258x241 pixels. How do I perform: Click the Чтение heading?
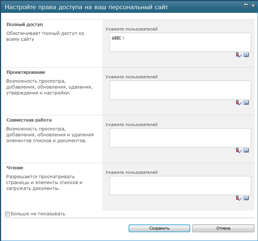[15, 168]
